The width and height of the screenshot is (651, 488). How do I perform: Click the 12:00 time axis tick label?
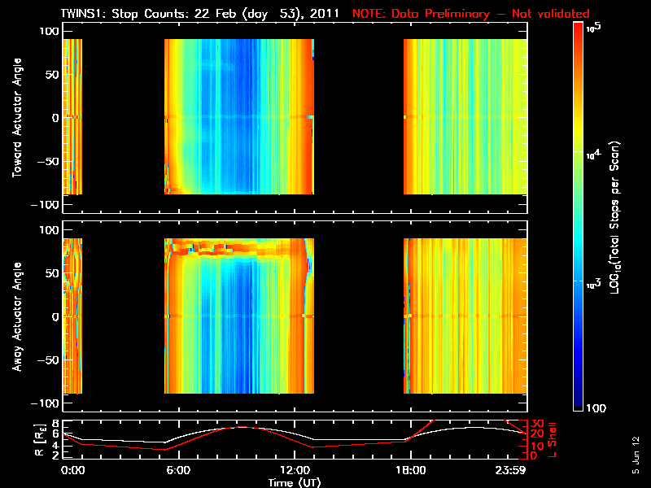click(295, 471)
